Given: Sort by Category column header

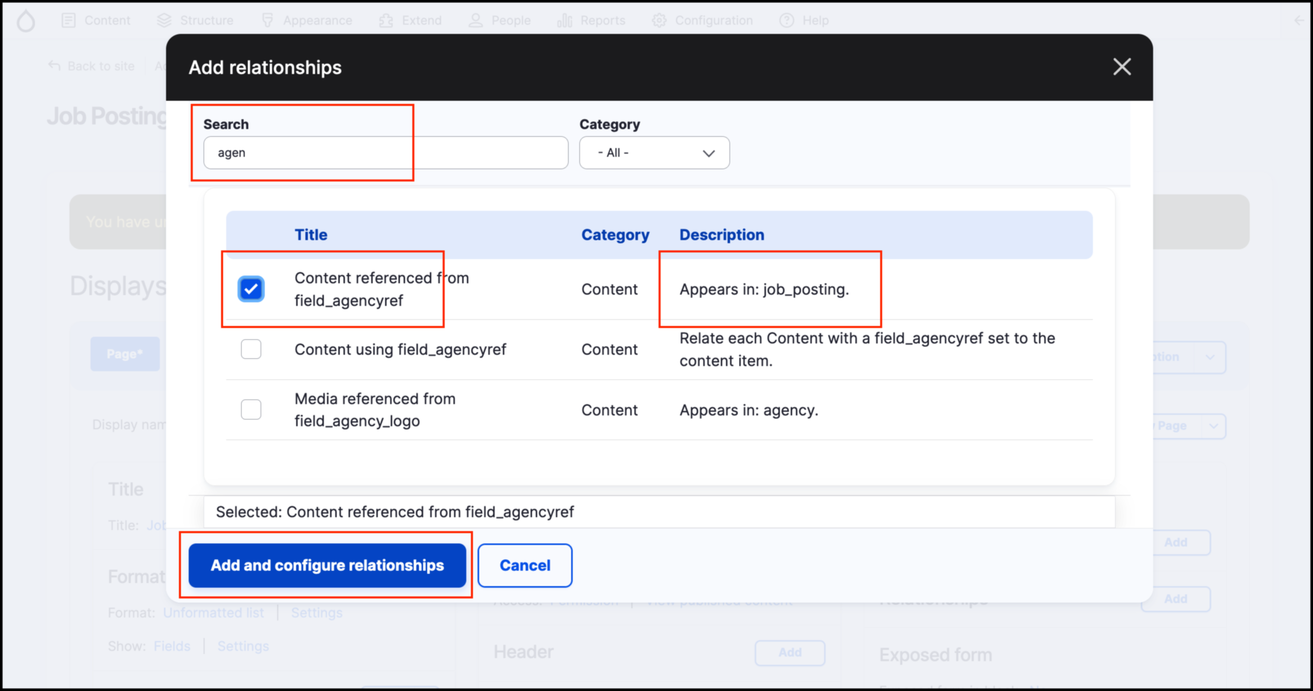Looking at the screenshot, I should click(615, 234).
